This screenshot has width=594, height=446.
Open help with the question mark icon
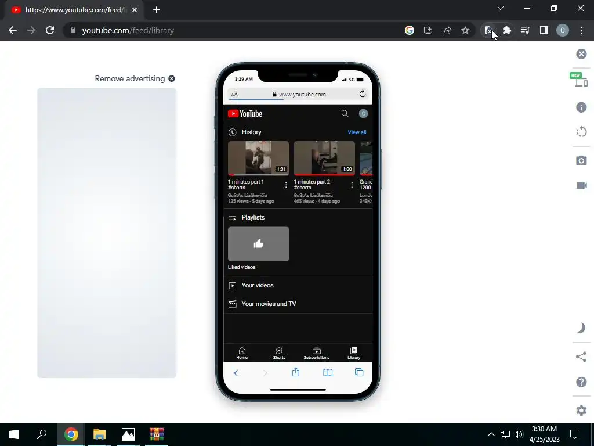[581, 382]
